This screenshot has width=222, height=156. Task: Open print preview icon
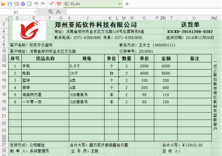(29, 4)
